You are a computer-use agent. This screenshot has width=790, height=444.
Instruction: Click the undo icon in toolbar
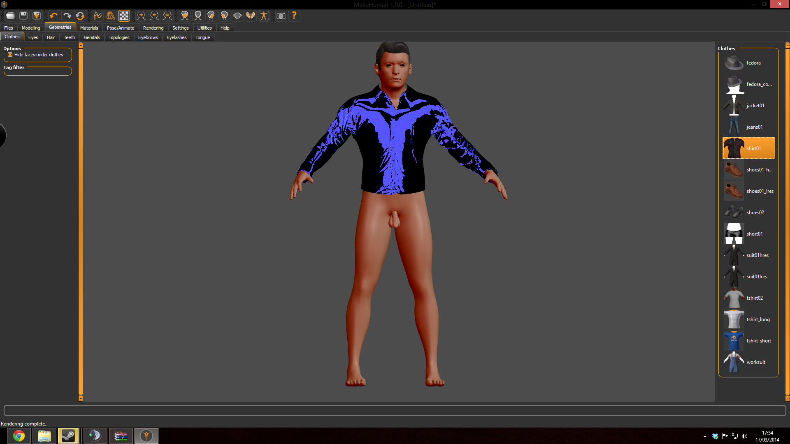tap(54, 15)
